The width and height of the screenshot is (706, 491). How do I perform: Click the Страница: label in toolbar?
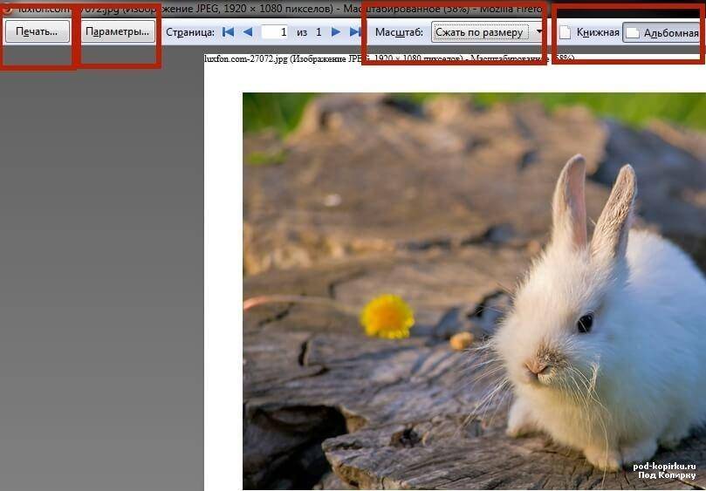[x=190, y=32]
